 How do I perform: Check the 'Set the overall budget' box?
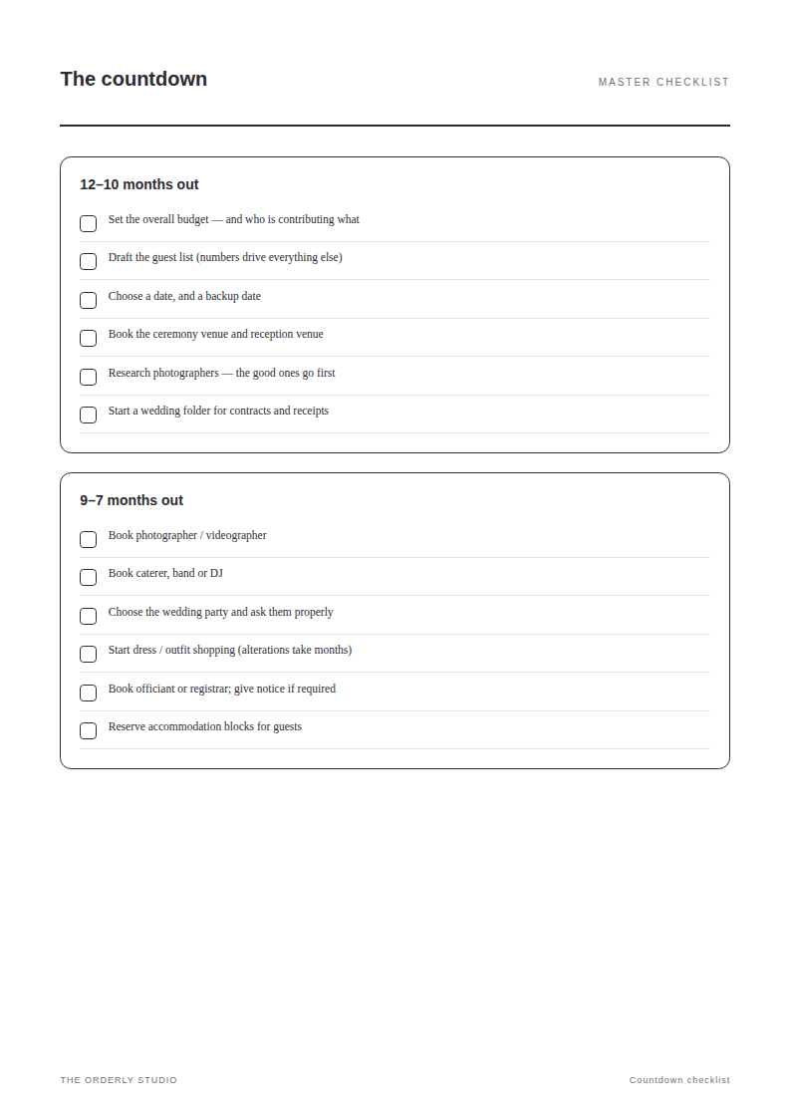pyautogui.click(x=88, y=223)
